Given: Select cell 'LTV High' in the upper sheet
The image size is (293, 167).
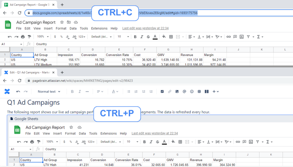Looking at the screenshot, I should (45, 60).
